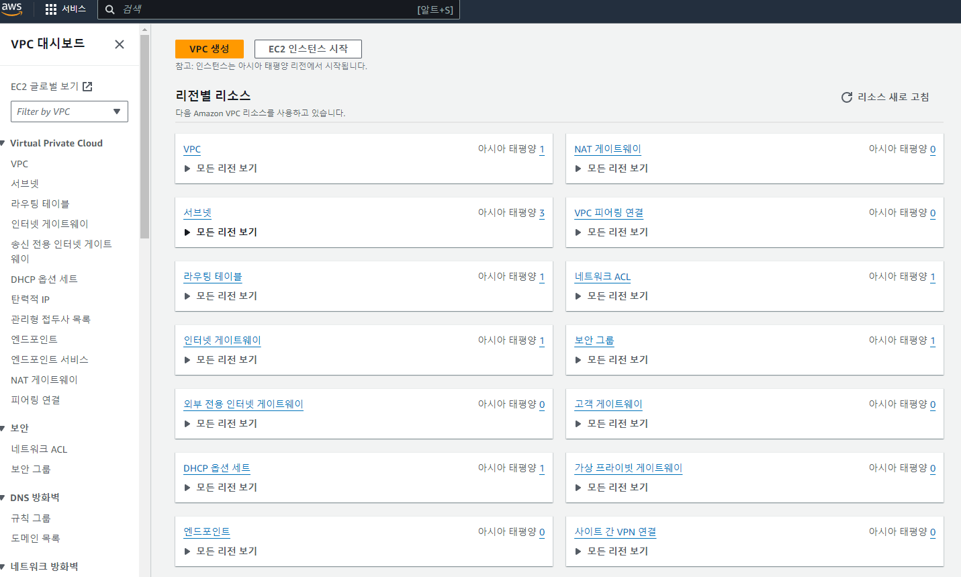Click the AWS logo home icon

click(x=12, y=9)
